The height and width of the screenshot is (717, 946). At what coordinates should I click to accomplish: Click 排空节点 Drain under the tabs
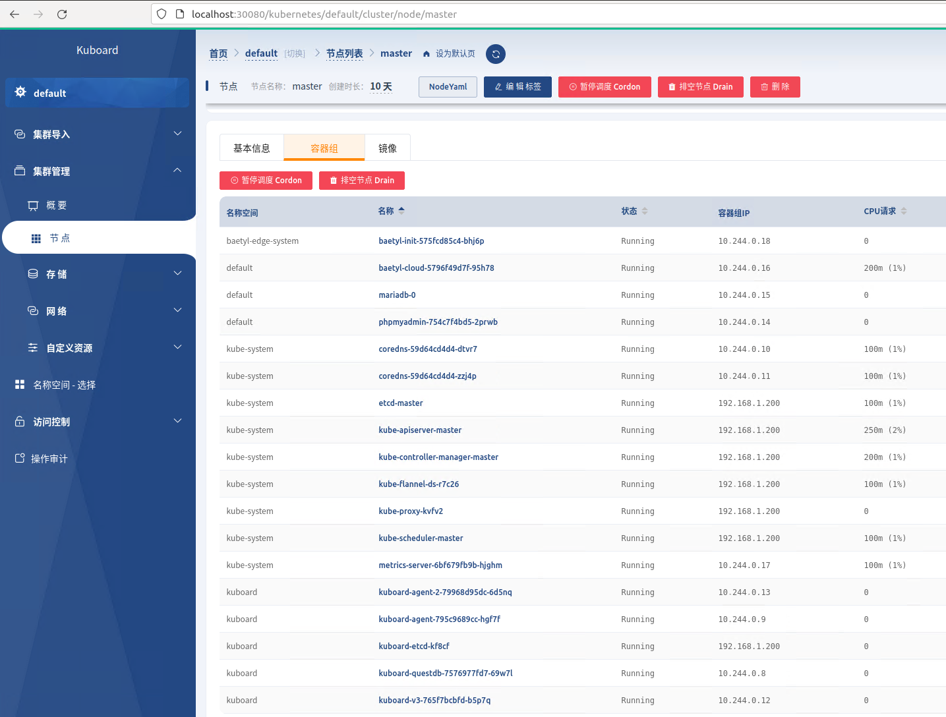point(362,181)
